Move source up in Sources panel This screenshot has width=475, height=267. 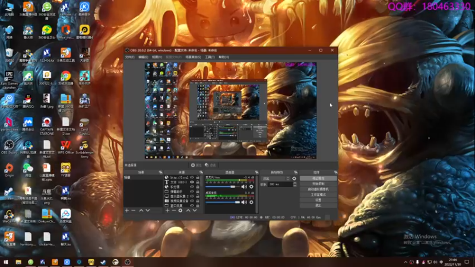coord(188,211)
